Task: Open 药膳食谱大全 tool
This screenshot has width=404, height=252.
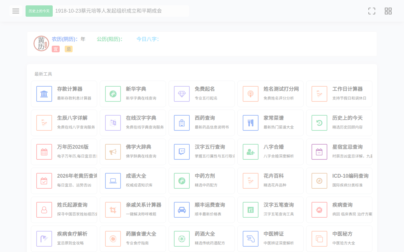Action: coord(133,239)
